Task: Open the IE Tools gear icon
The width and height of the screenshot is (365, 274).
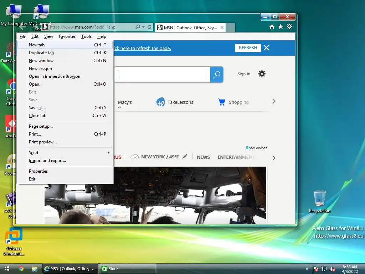Action: (x=289, y=26)
